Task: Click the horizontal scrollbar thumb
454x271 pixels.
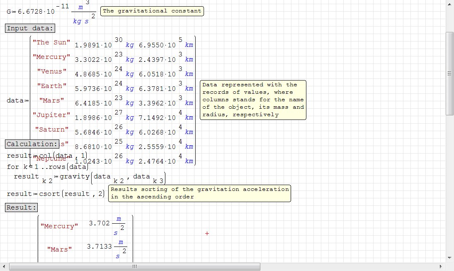Action: pos(134,266)
